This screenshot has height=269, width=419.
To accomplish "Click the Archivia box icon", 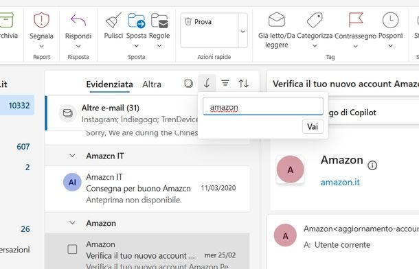I will point(6,20).
